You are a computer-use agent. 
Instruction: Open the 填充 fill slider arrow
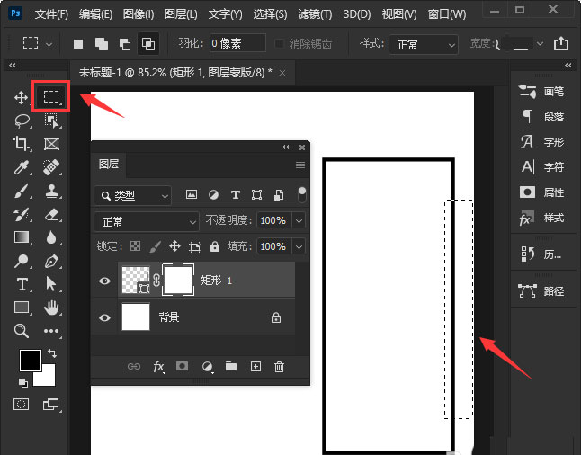point(299,246)
